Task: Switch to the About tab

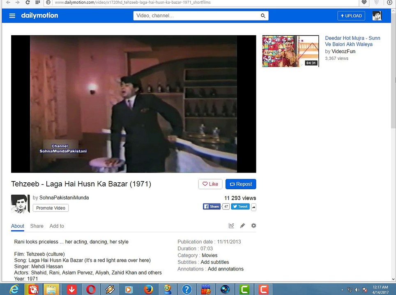Action: pos(18,226)
